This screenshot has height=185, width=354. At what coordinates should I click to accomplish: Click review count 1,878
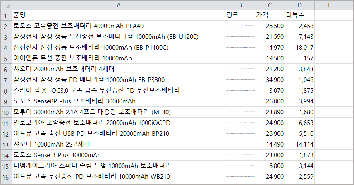pyautogui.click(x=299, y=155)
